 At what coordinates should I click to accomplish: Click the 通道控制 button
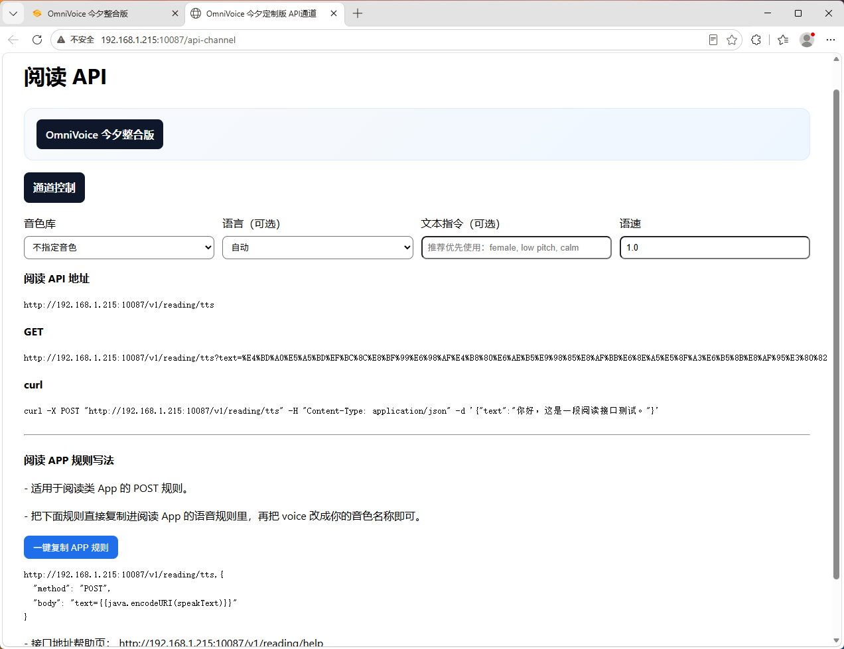pyautogui.click(x=54, y=188)
